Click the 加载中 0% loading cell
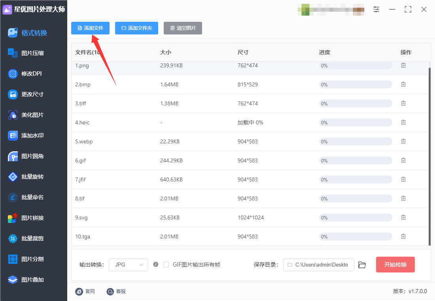Viewport: 435px width, 301px height. 250,122
